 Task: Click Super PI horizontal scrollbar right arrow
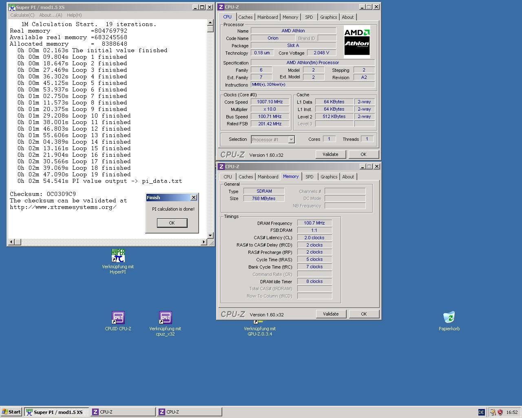204,242
